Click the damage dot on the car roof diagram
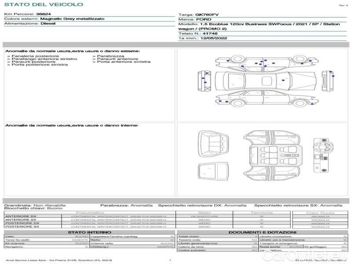The width and height of the screenshot is (352, 264). coord(283,80)
